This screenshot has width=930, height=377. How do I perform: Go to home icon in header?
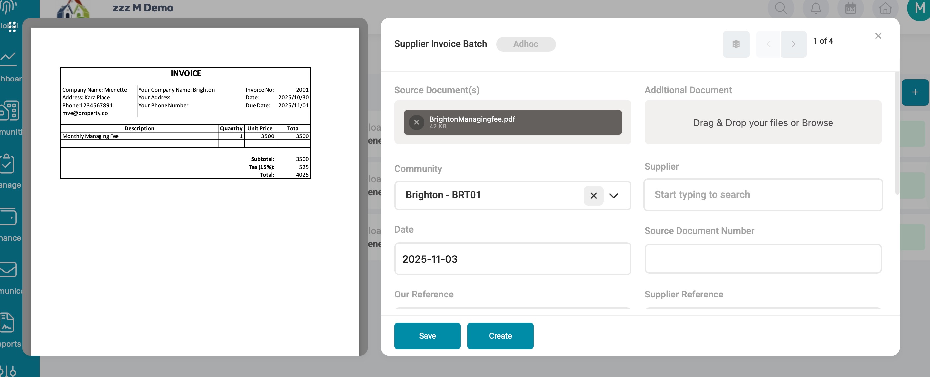(x=885, y=8)
